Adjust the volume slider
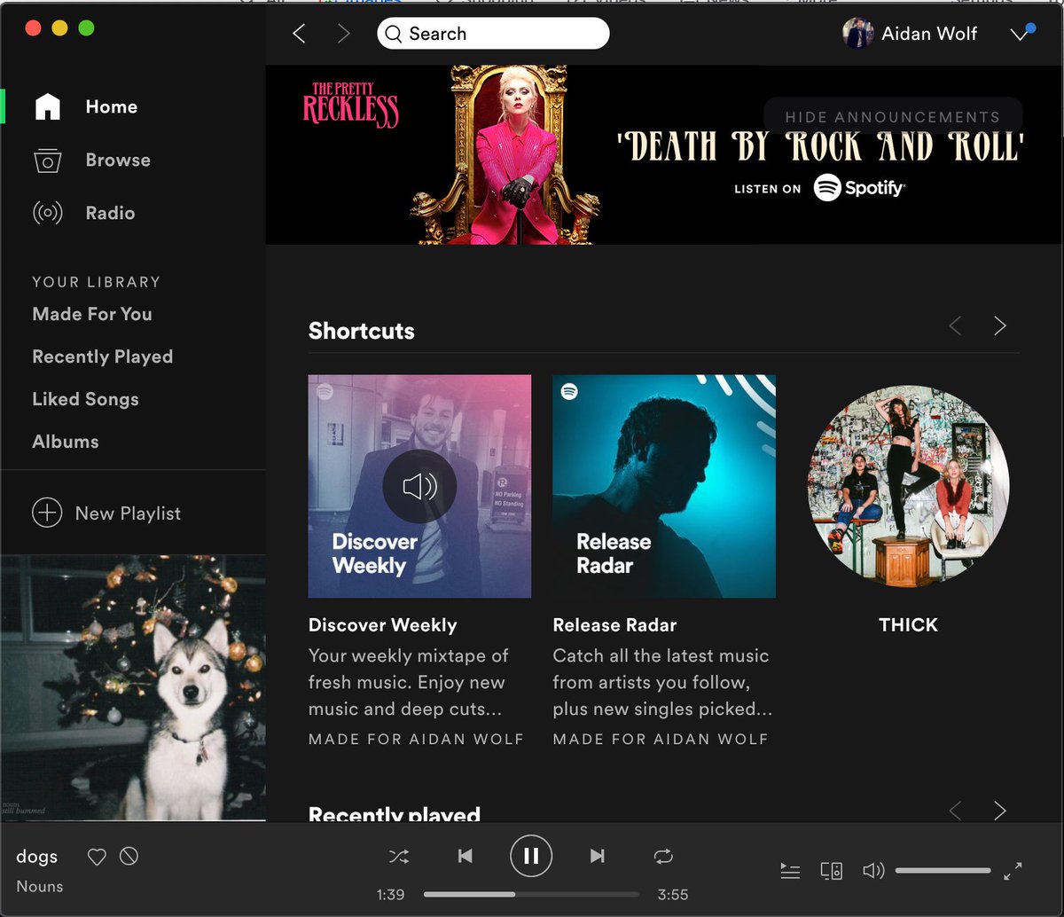This screenshot has height=917, width=1064. 943,871
